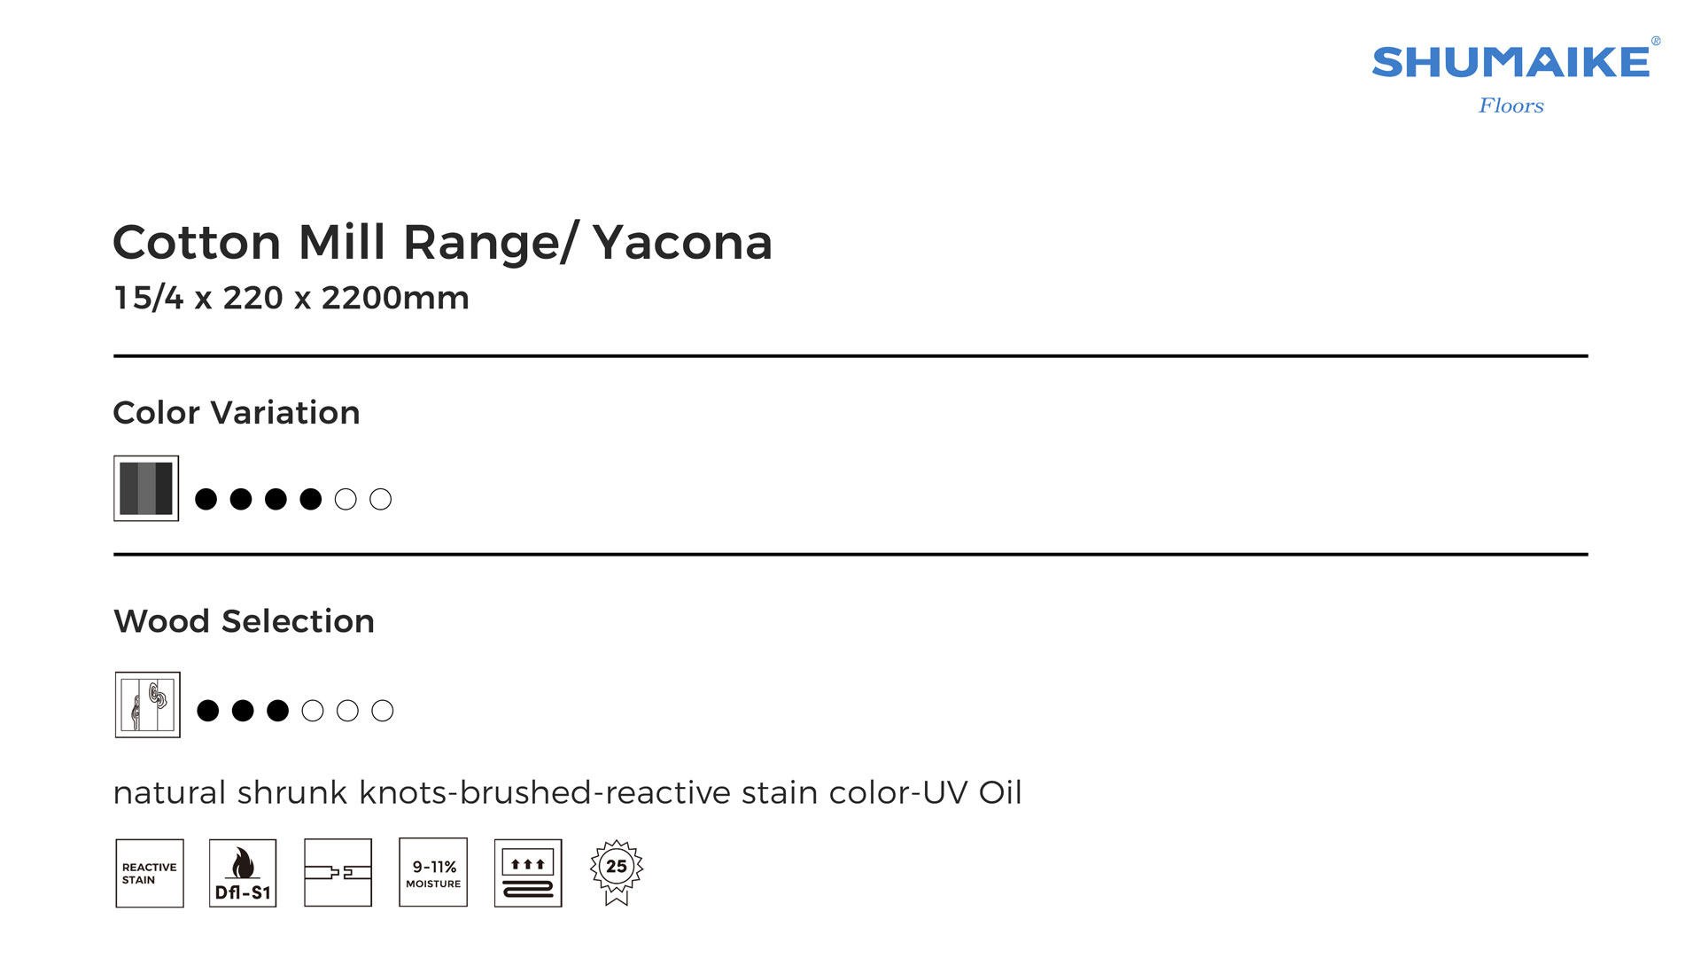Screen dimensions: 1701x958
Task: Select the first filled Wood Selection dot
Action: click(208, 711)
